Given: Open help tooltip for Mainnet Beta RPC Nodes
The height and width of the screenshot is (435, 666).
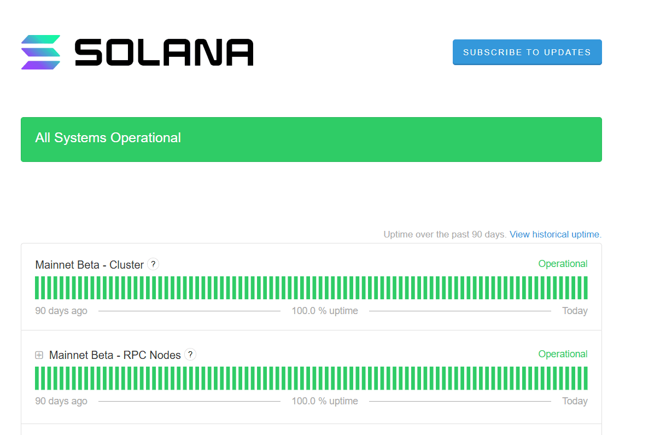Looking at the screenshot, I should click(190, 355).
